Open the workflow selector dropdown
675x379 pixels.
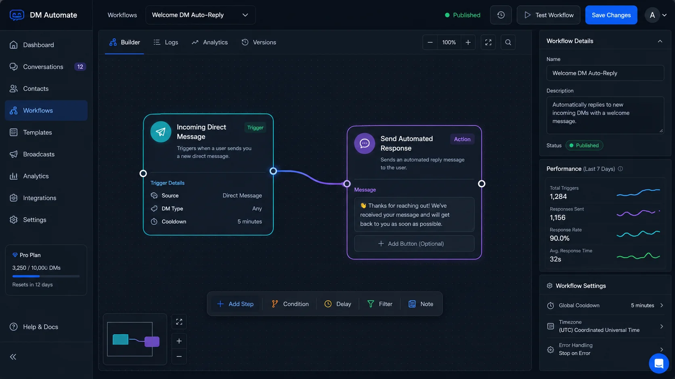[x=200, y=15]
